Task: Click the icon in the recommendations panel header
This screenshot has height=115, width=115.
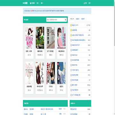Action: coord(25,20)
